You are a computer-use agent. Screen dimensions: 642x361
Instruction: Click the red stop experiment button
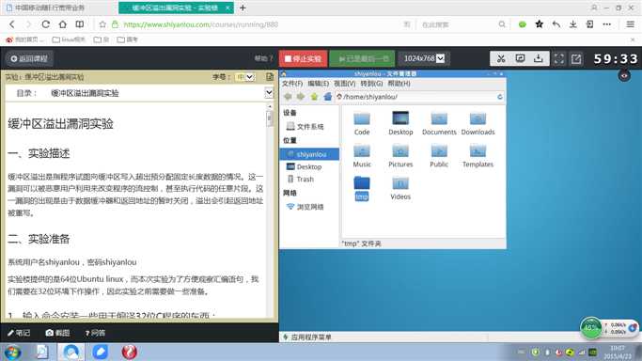click(304, 59)
